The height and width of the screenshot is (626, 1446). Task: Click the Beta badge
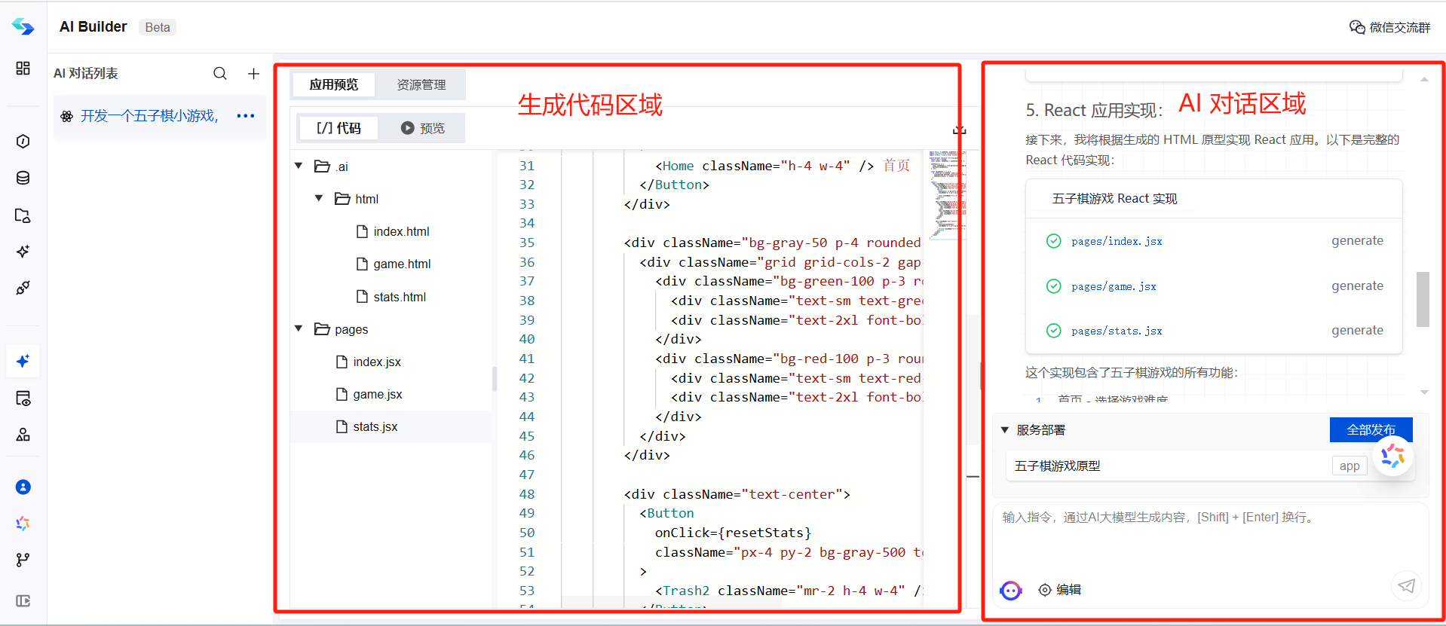(158, 27)
